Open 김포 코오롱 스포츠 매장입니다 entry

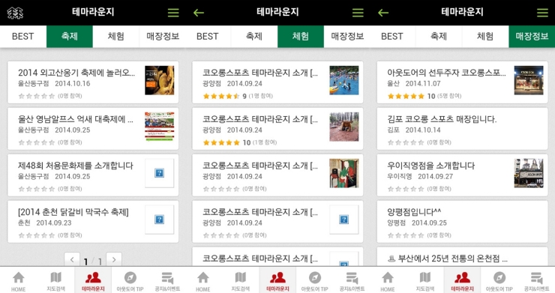(462, 128)
